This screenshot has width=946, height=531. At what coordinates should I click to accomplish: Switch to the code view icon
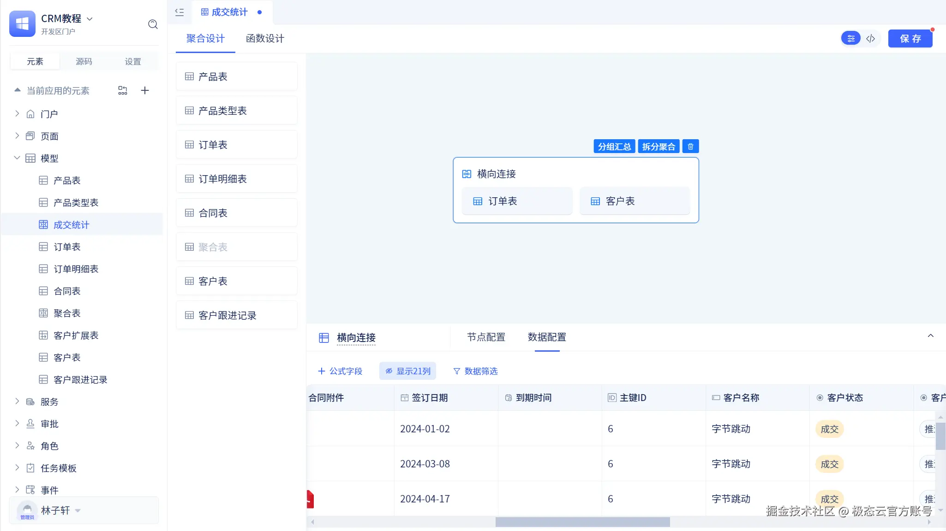click(x=871, y=39)
